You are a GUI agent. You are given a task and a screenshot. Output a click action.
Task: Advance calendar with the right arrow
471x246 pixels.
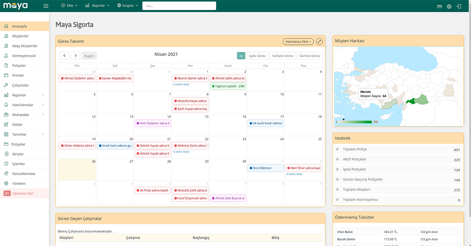coord(76,56)
